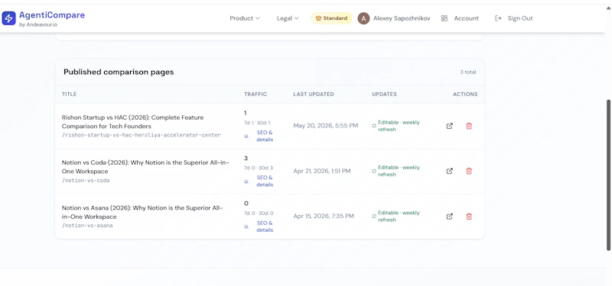This screenshot has height=286, width=612.
Task: Click the TITLE column header
Action: [69, 94]
